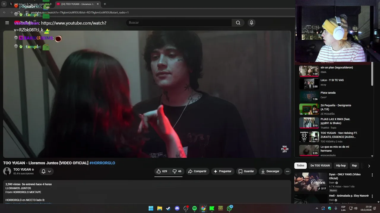
Task: Open Spotify from the taskbar
Action: (x=194, y=208)
